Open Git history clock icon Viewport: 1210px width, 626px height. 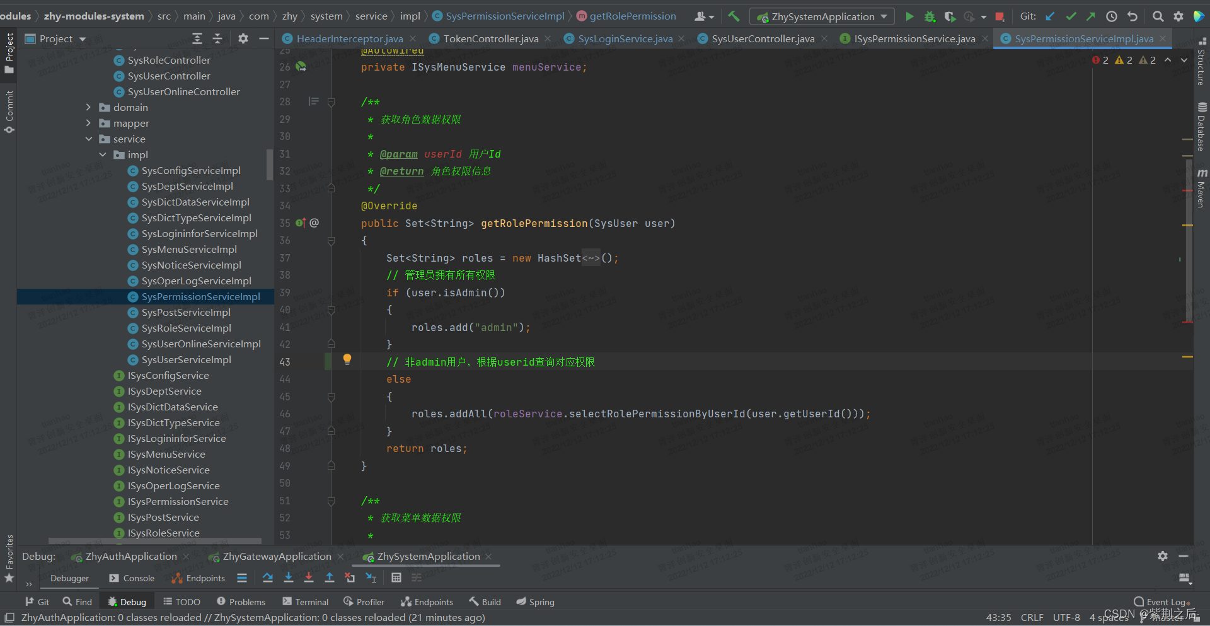click(x=1112, y=16)
